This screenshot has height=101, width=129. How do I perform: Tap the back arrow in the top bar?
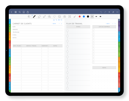coord(12,12)
